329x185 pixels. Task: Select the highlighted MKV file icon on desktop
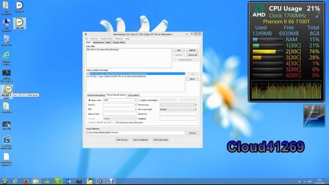click(20, 24)
